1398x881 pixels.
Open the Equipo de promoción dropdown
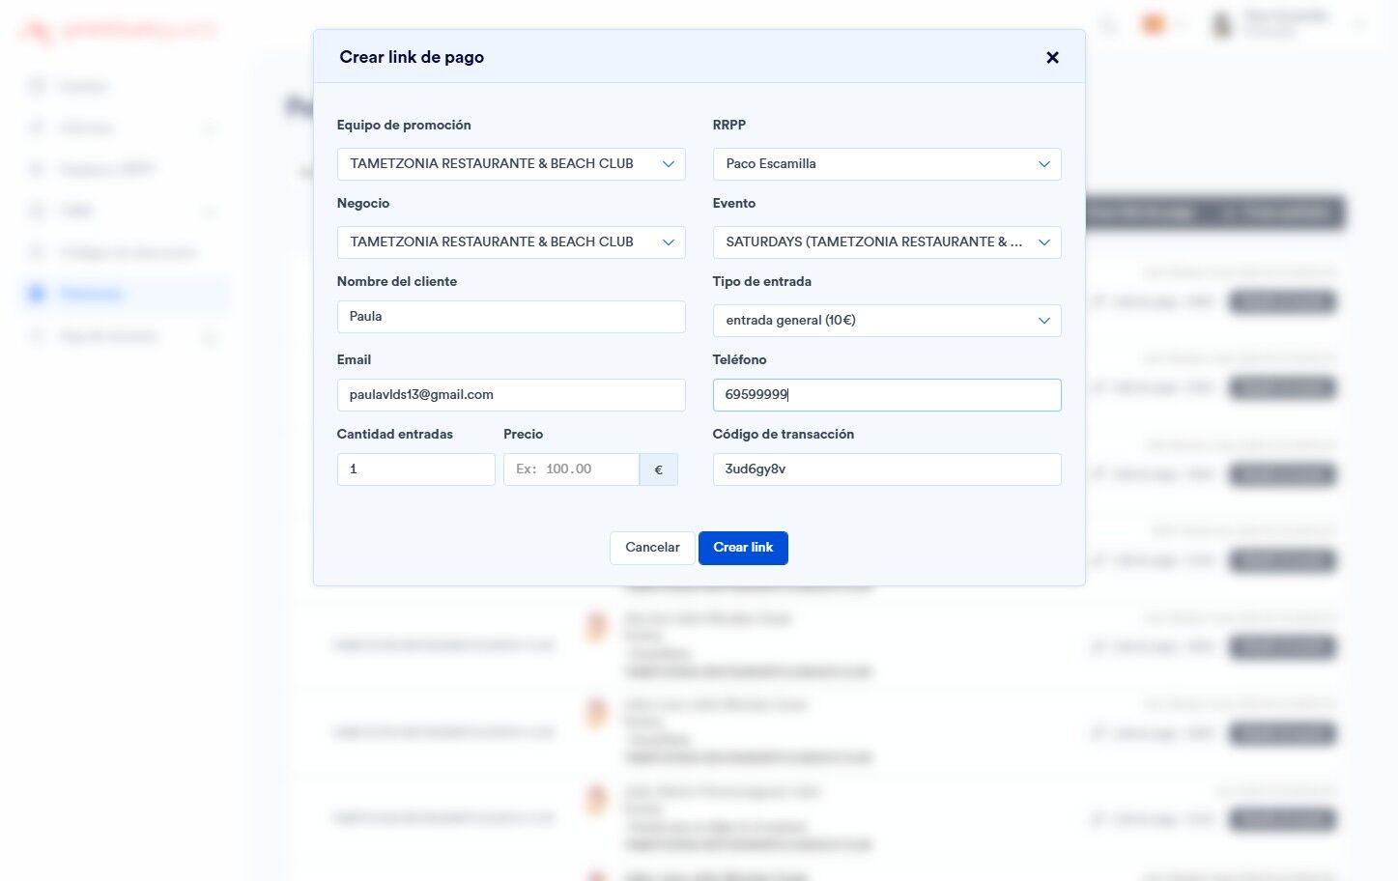(x=511, y=164)
